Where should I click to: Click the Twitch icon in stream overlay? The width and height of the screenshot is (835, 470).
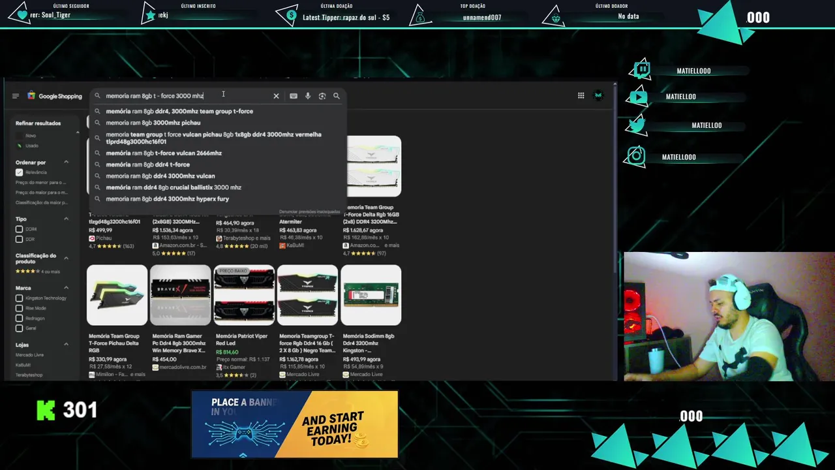point(643,69)
